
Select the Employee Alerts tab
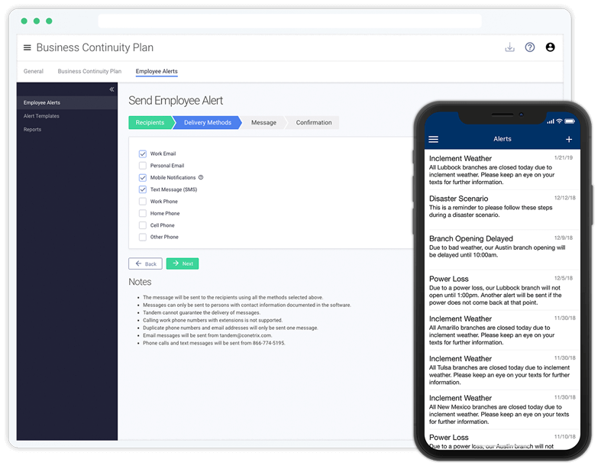coord(157,71)
